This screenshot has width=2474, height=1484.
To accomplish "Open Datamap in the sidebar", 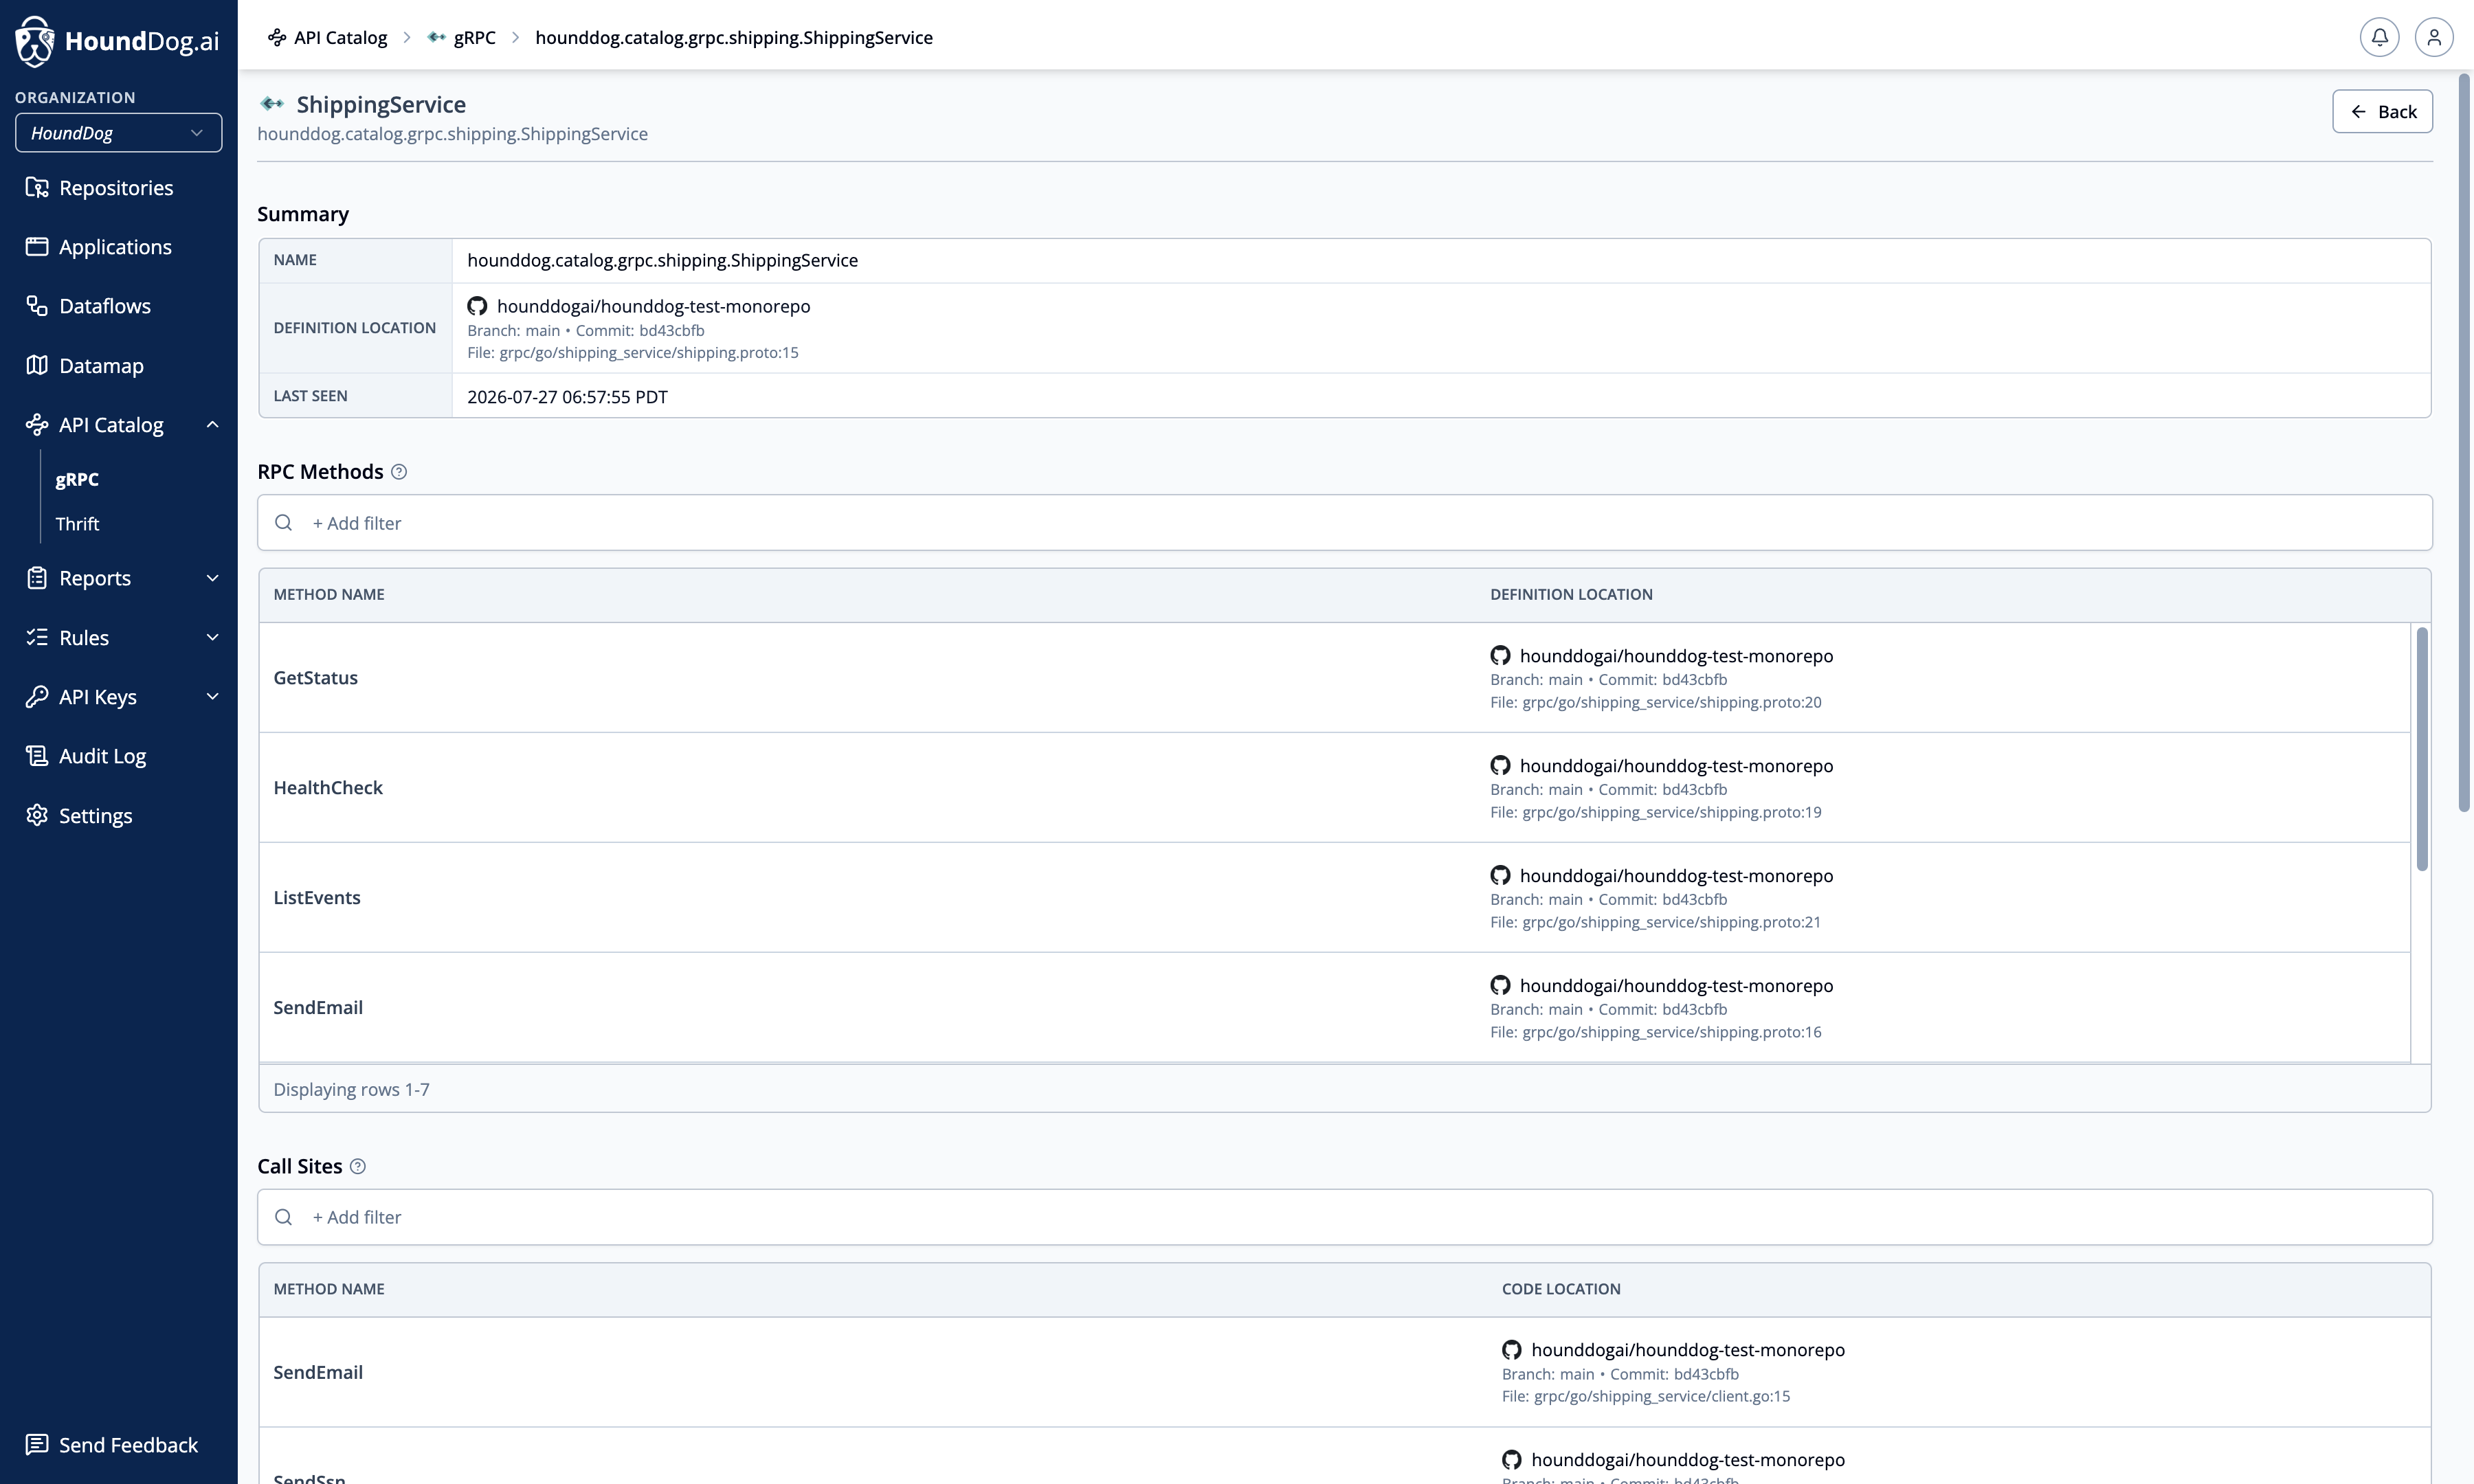I will click(x=101, y=365).
